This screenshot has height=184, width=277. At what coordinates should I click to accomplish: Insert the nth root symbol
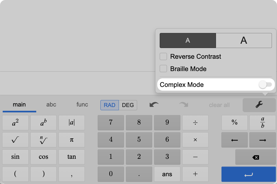43,140
